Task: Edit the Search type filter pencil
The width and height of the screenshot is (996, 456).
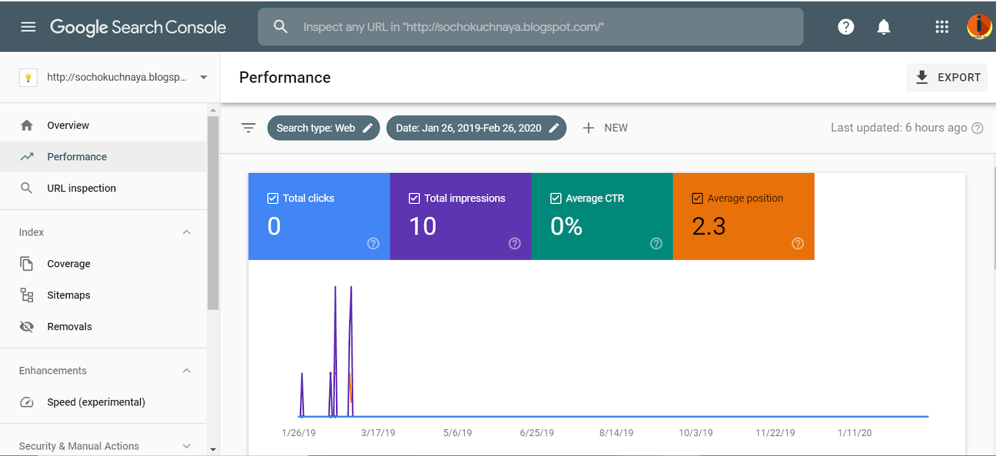Action: pyautogui.click(x=368, y=128)
